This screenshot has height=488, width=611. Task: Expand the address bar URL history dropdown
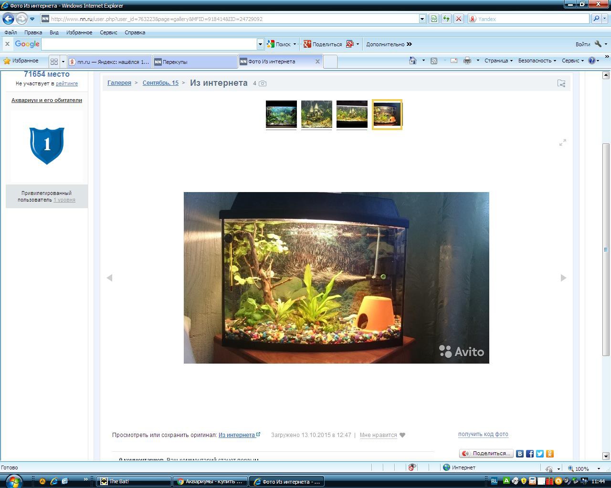(x=422, y=19)
